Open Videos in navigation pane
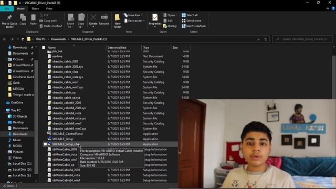 coord(17,157)
